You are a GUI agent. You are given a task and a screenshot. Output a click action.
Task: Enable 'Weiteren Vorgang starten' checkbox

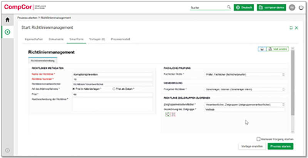click(258, 139)
